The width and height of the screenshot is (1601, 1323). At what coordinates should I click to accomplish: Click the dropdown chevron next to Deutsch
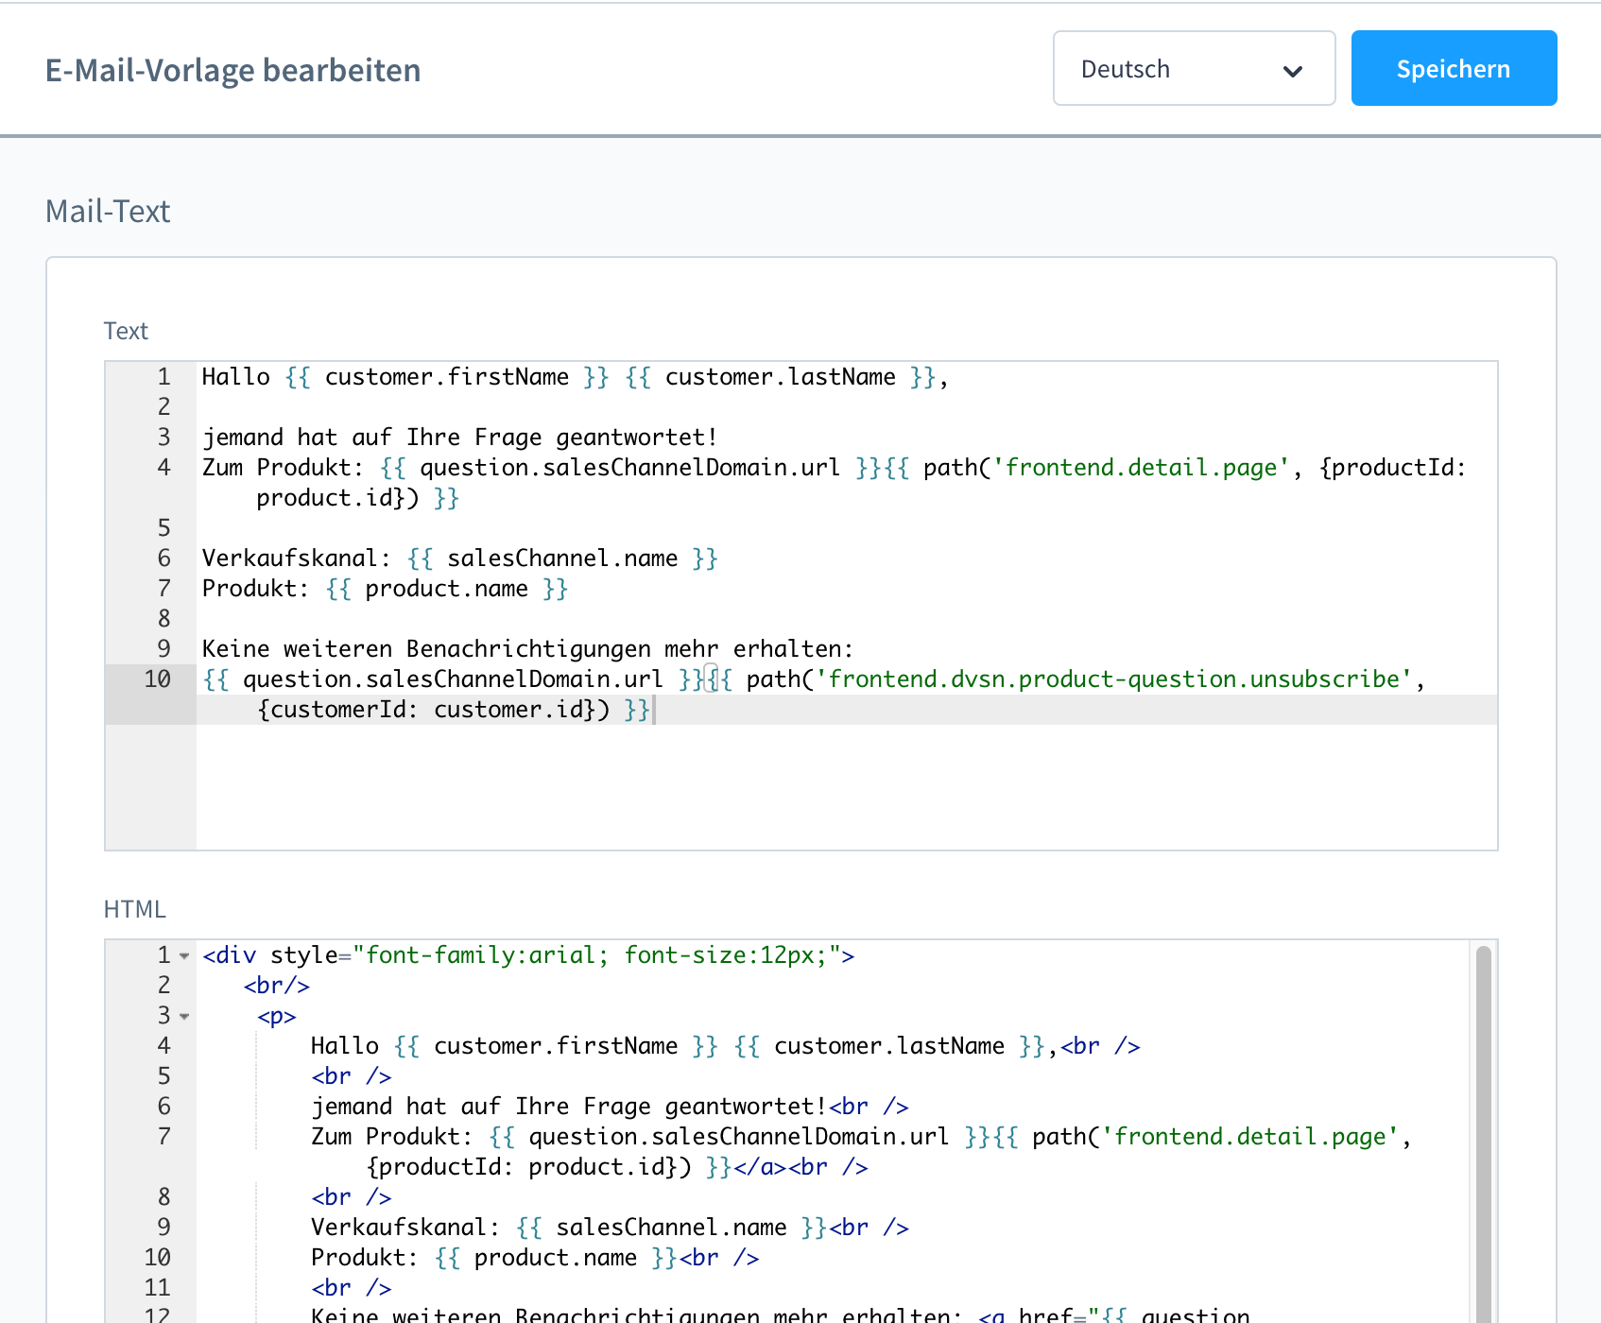pos(1293,71)
